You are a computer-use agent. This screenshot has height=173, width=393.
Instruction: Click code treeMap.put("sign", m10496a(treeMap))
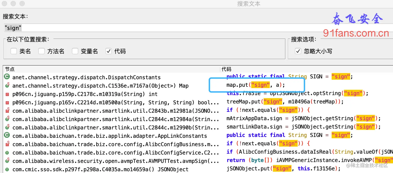click(285, 102)
